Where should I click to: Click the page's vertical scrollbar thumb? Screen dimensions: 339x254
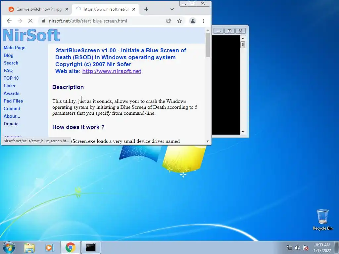pos(208,45)
